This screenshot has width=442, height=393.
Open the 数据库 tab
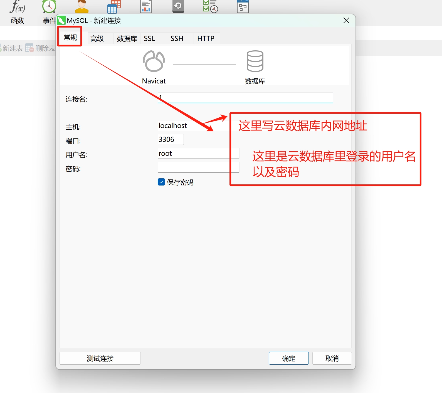pos(127,38)
